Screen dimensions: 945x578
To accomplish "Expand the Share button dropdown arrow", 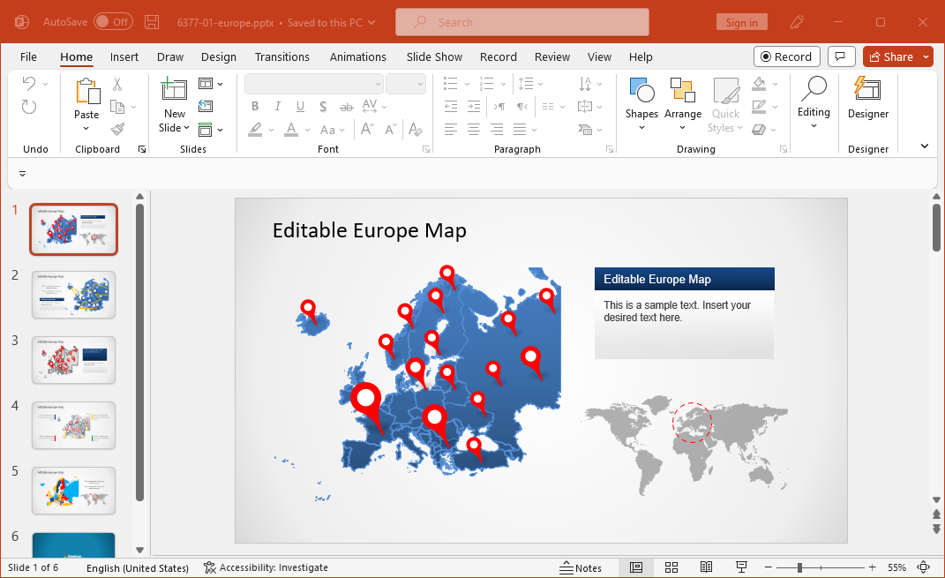I will pos(926,56).
